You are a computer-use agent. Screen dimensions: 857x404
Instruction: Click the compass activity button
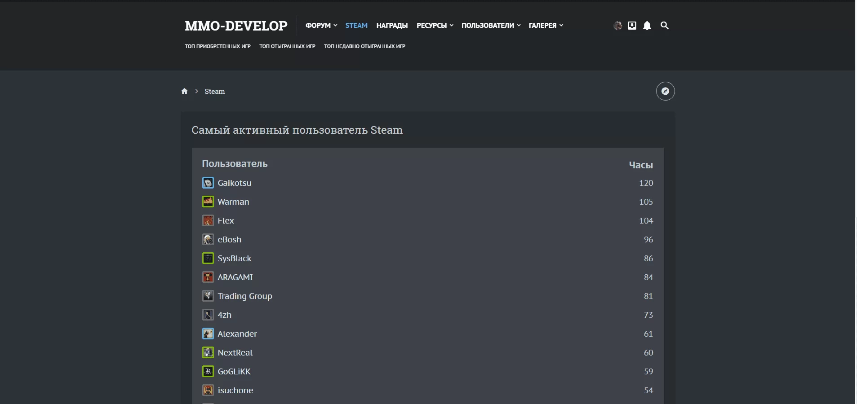tap(666, 91)
